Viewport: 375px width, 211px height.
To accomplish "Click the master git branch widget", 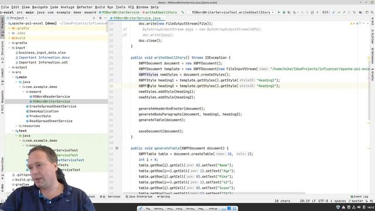I will (x=356, y=201).
